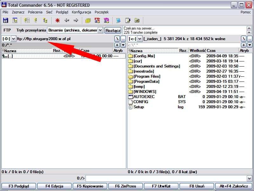Open the Pliki menu

point(5,12)
